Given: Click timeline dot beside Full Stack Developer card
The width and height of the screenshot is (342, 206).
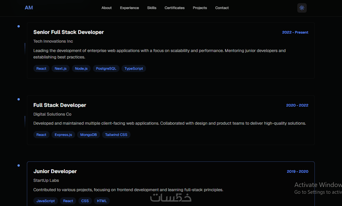Looking at the screenshot, I should 18,99.
